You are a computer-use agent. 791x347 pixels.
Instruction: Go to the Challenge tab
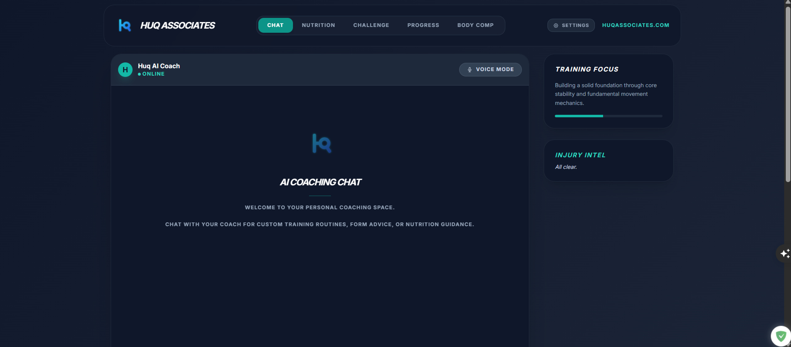pos(371,25)
